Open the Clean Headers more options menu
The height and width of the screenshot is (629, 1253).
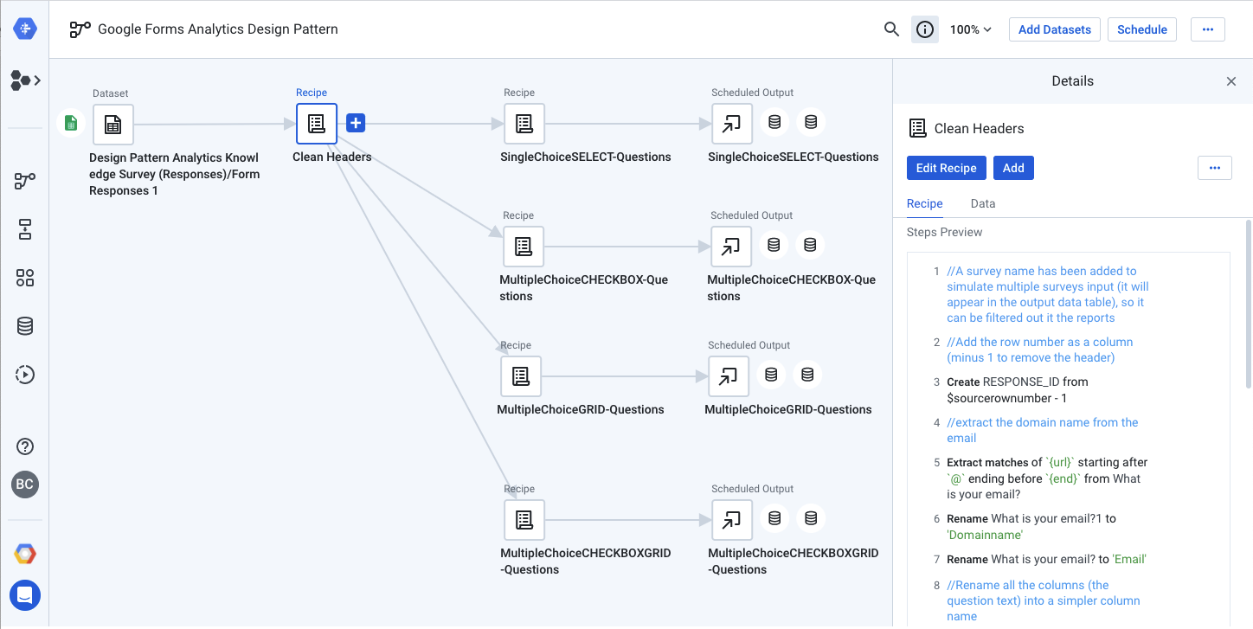tap(1214, 168)
